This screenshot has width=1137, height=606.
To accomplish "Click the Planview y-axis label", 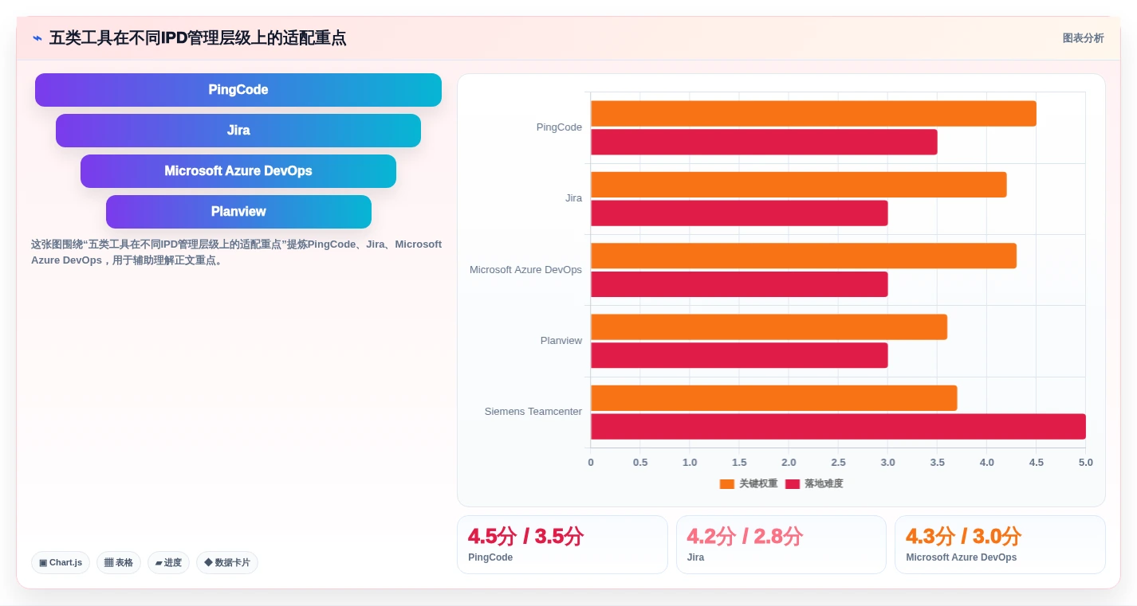I will [561, 341].
